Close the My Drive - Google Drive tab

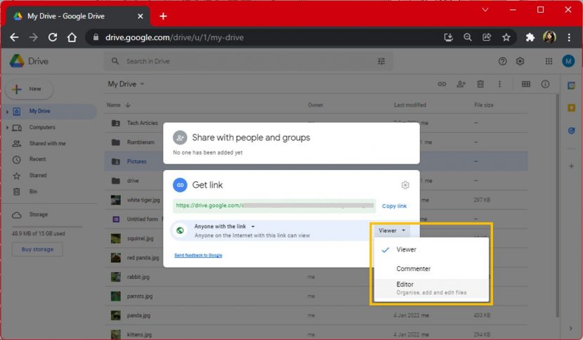(x=140, y=16)
